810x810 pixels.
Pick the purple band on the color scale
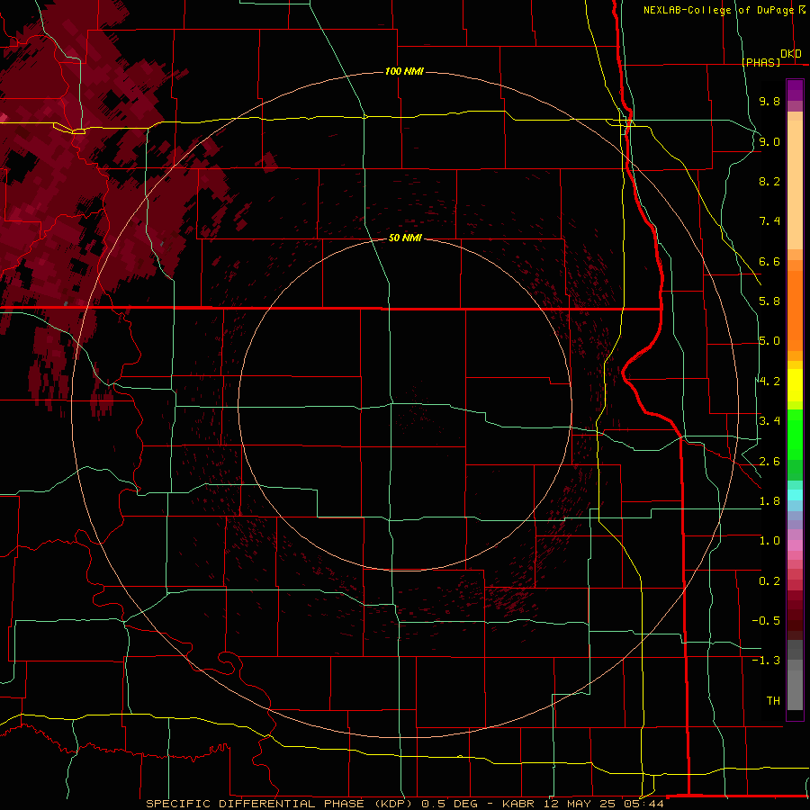click(795, 90)
